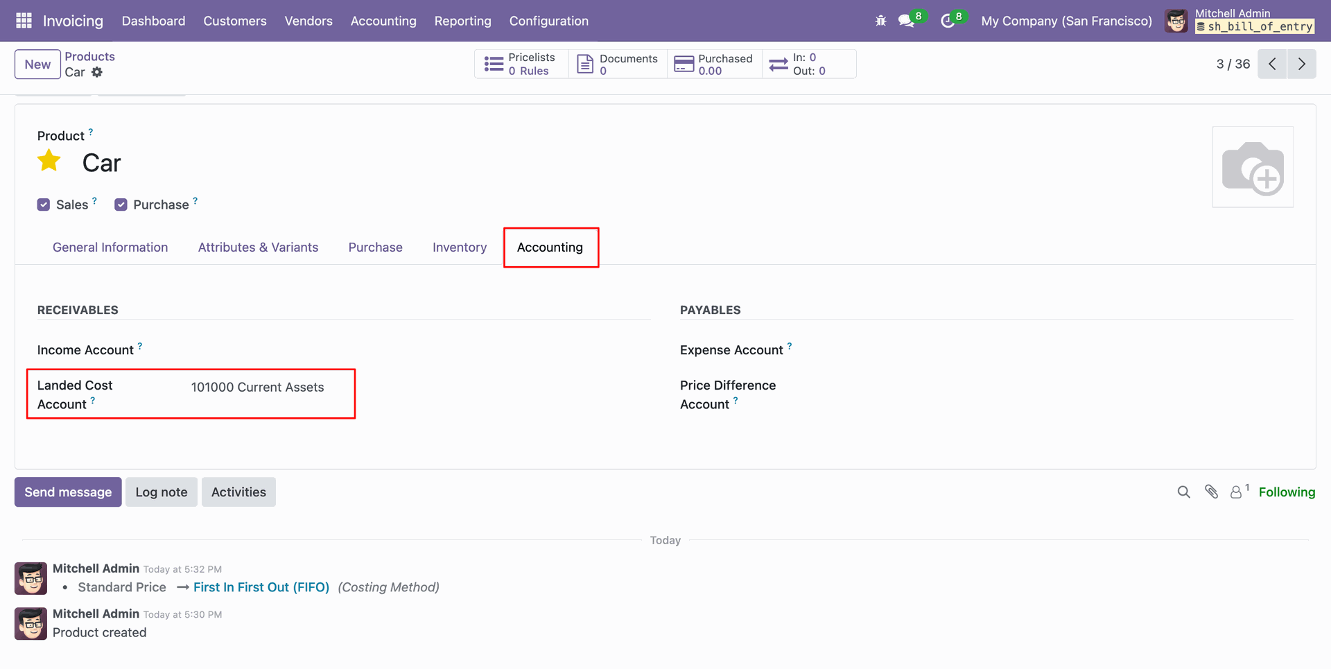Open the Pricelists rules stat button
The width and height of the screenshot is (1331, 669).
pos(521,64)
